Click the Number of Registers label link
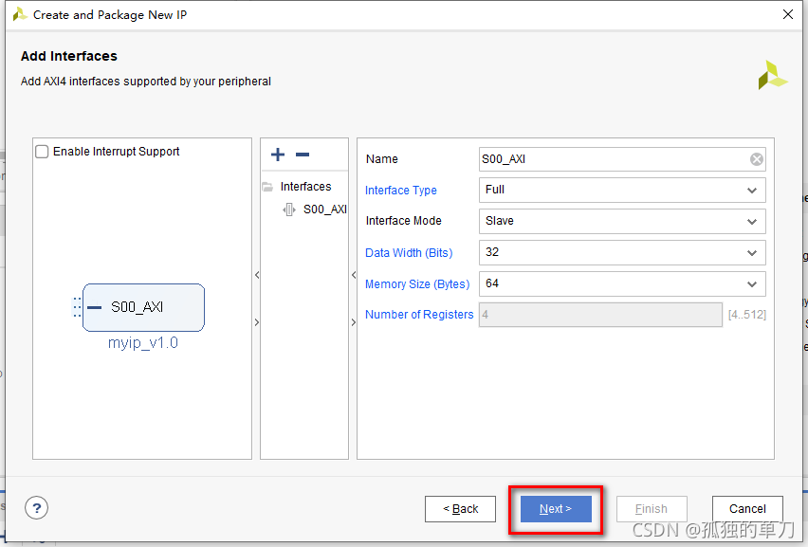Screen dimensions: 808x547 pos(419,315)
